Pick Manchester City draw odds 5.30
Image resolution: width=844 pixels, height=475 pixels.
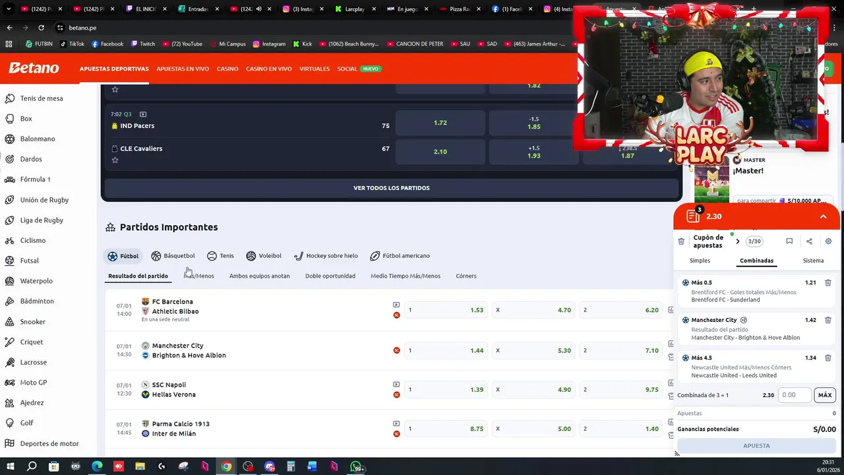(x=534, y=350)
